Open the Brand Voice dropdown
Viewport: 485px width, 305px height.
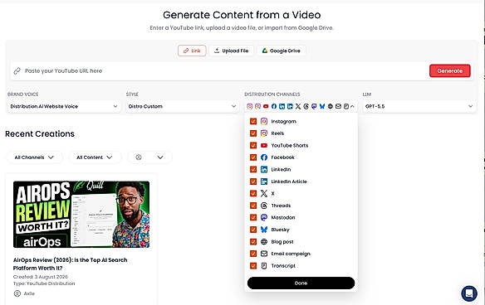coord(64,106)
